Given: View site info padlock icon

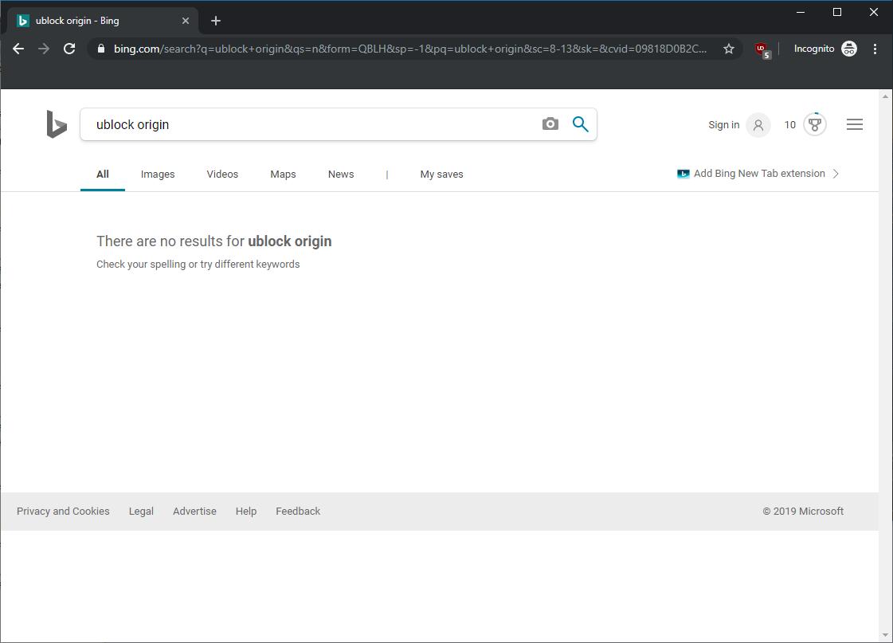Looking at the screenshot, I should pyautogui.click(x=101, y=49).
